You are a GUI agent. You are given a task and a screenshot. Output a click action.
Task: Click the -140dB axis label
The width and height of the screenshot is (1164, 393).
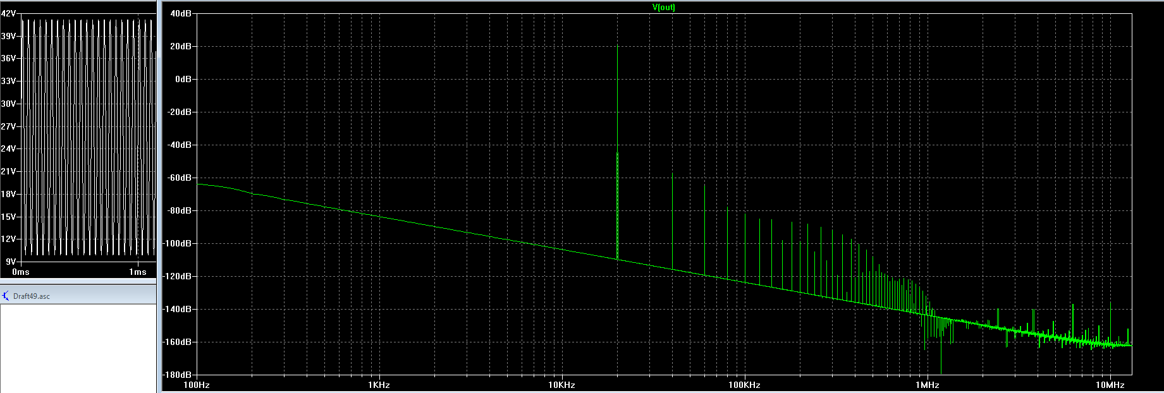click(x=178, y=310)
